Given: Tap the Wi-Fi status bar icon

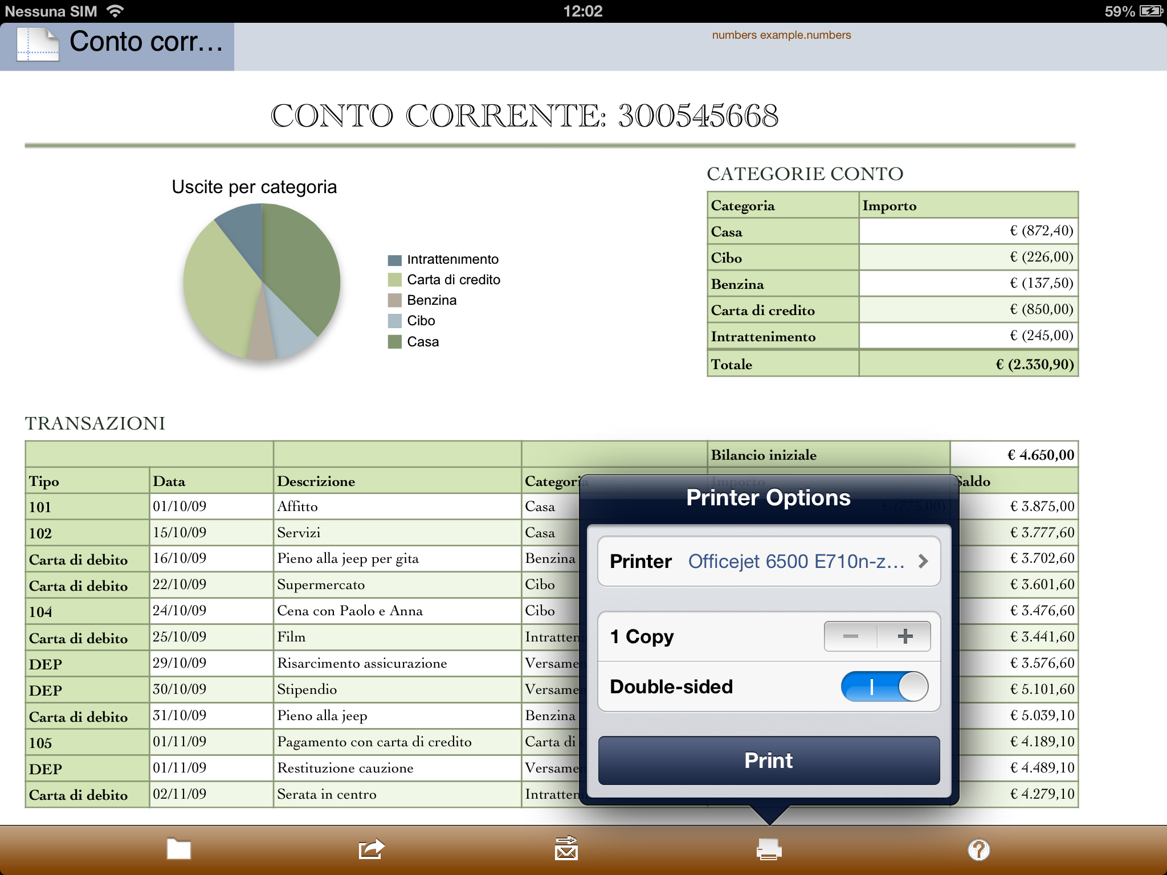Looking at the screenshot, I should pyautogui.click(x=115, y=11).
